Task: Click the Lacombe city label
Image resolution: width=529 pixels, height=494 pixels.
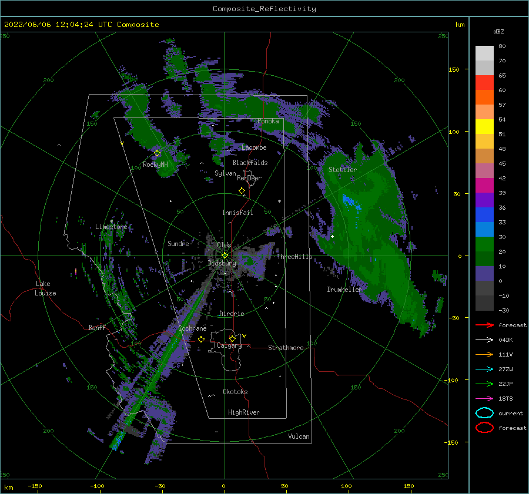Action: coord(254,147)
